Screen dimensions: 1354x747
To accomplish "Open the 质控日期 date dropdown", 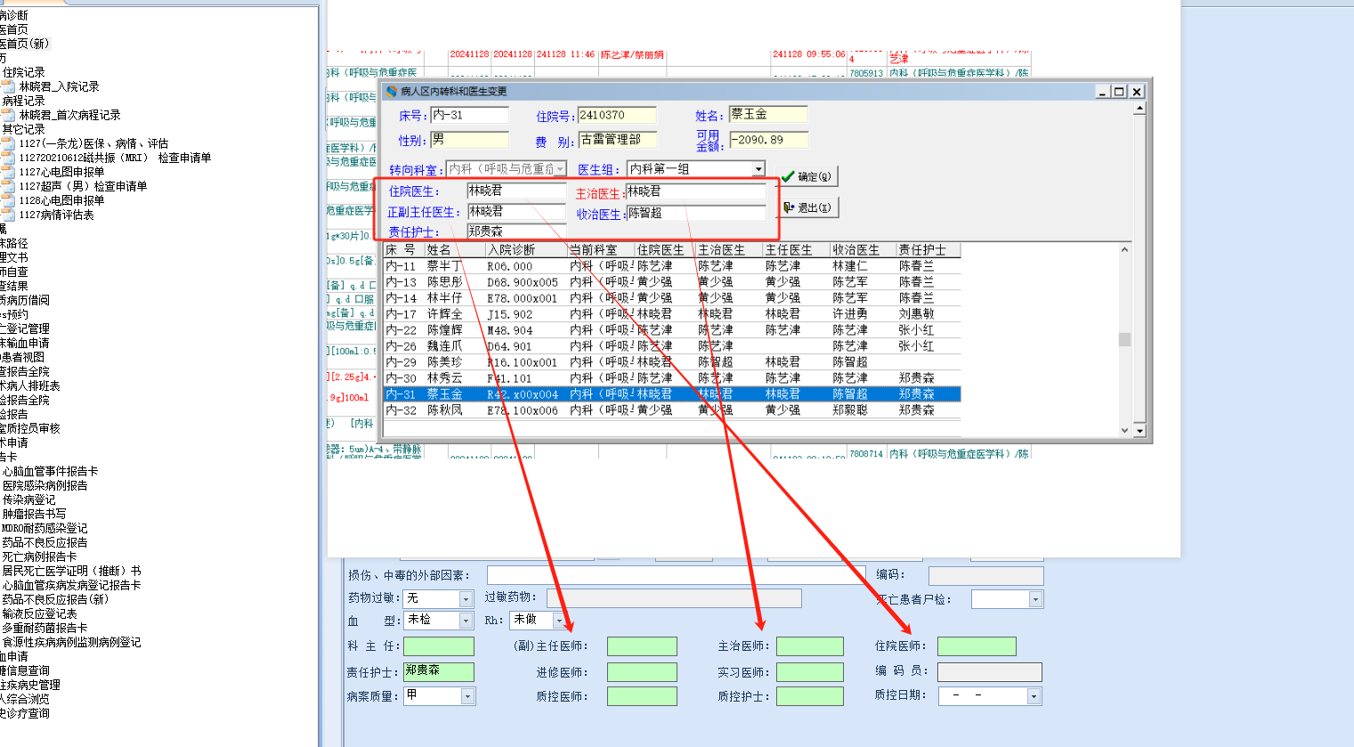I will click(1034, 696).
